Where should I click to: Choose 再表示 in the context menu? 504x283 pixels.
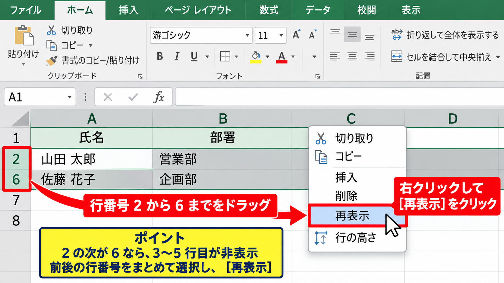[x=357, y=216]
